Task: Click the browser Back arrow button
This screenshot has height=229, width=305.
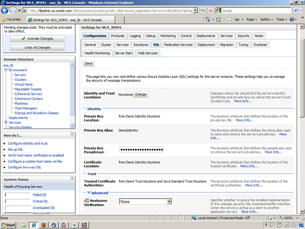Action: [x=6, y=10]
